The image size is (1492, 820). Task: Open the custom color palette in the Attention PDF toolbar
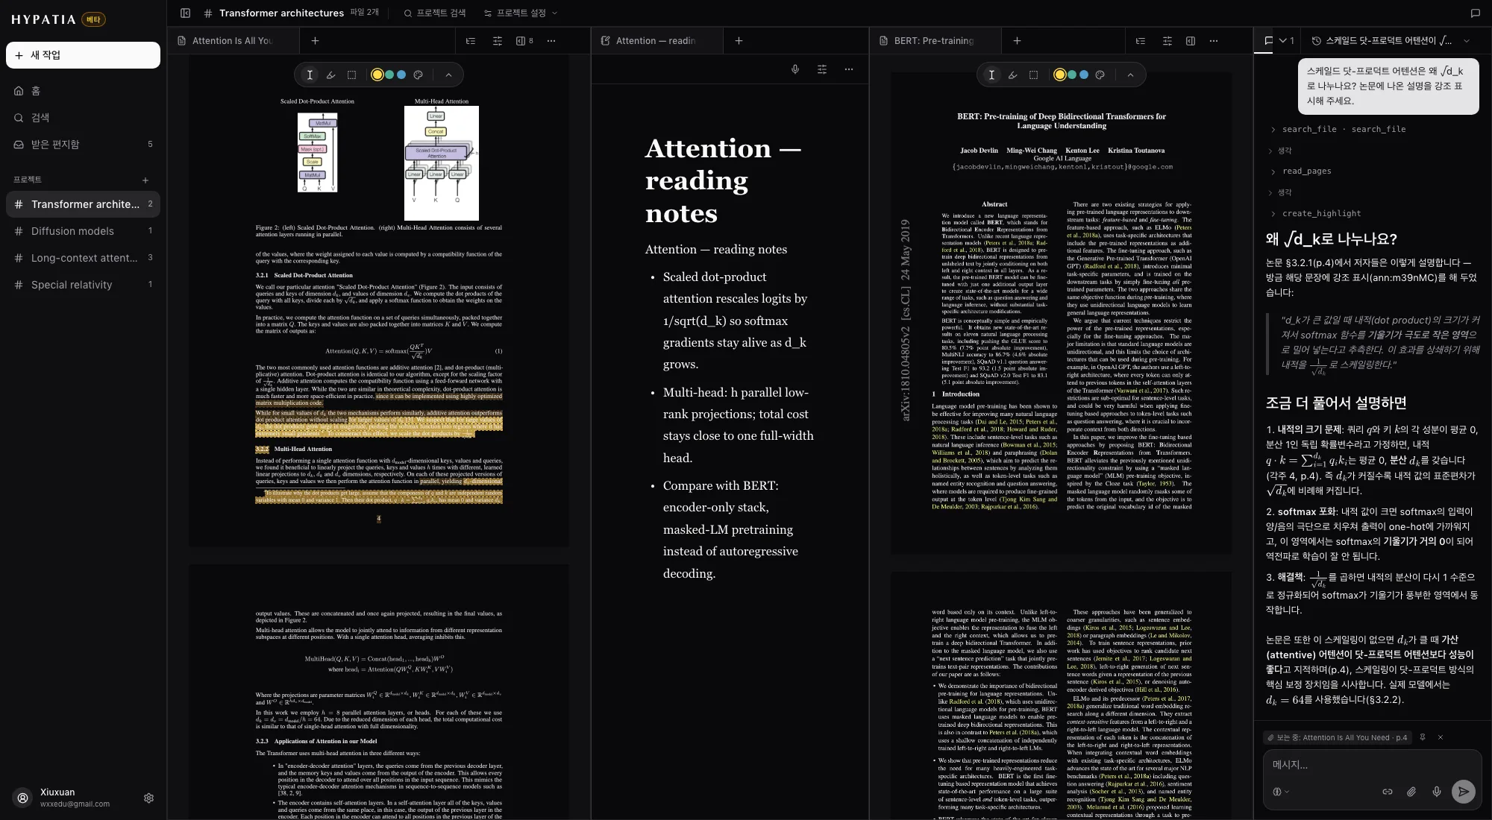coord(418,75)
